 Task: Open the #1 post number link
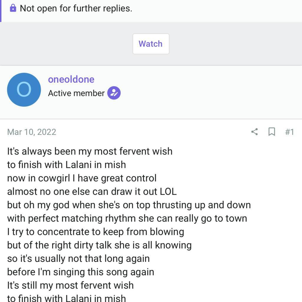click(289, 132)
